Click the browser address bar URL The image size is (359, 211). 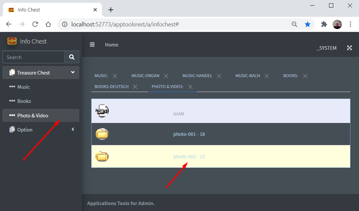(125, 24)
